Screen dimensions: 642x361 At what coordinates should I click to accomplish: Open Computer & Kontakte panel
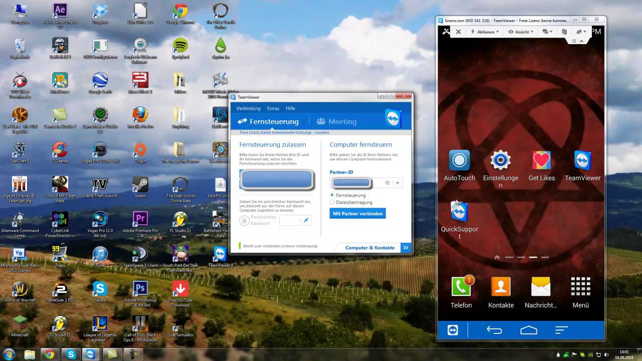point(370,248)
